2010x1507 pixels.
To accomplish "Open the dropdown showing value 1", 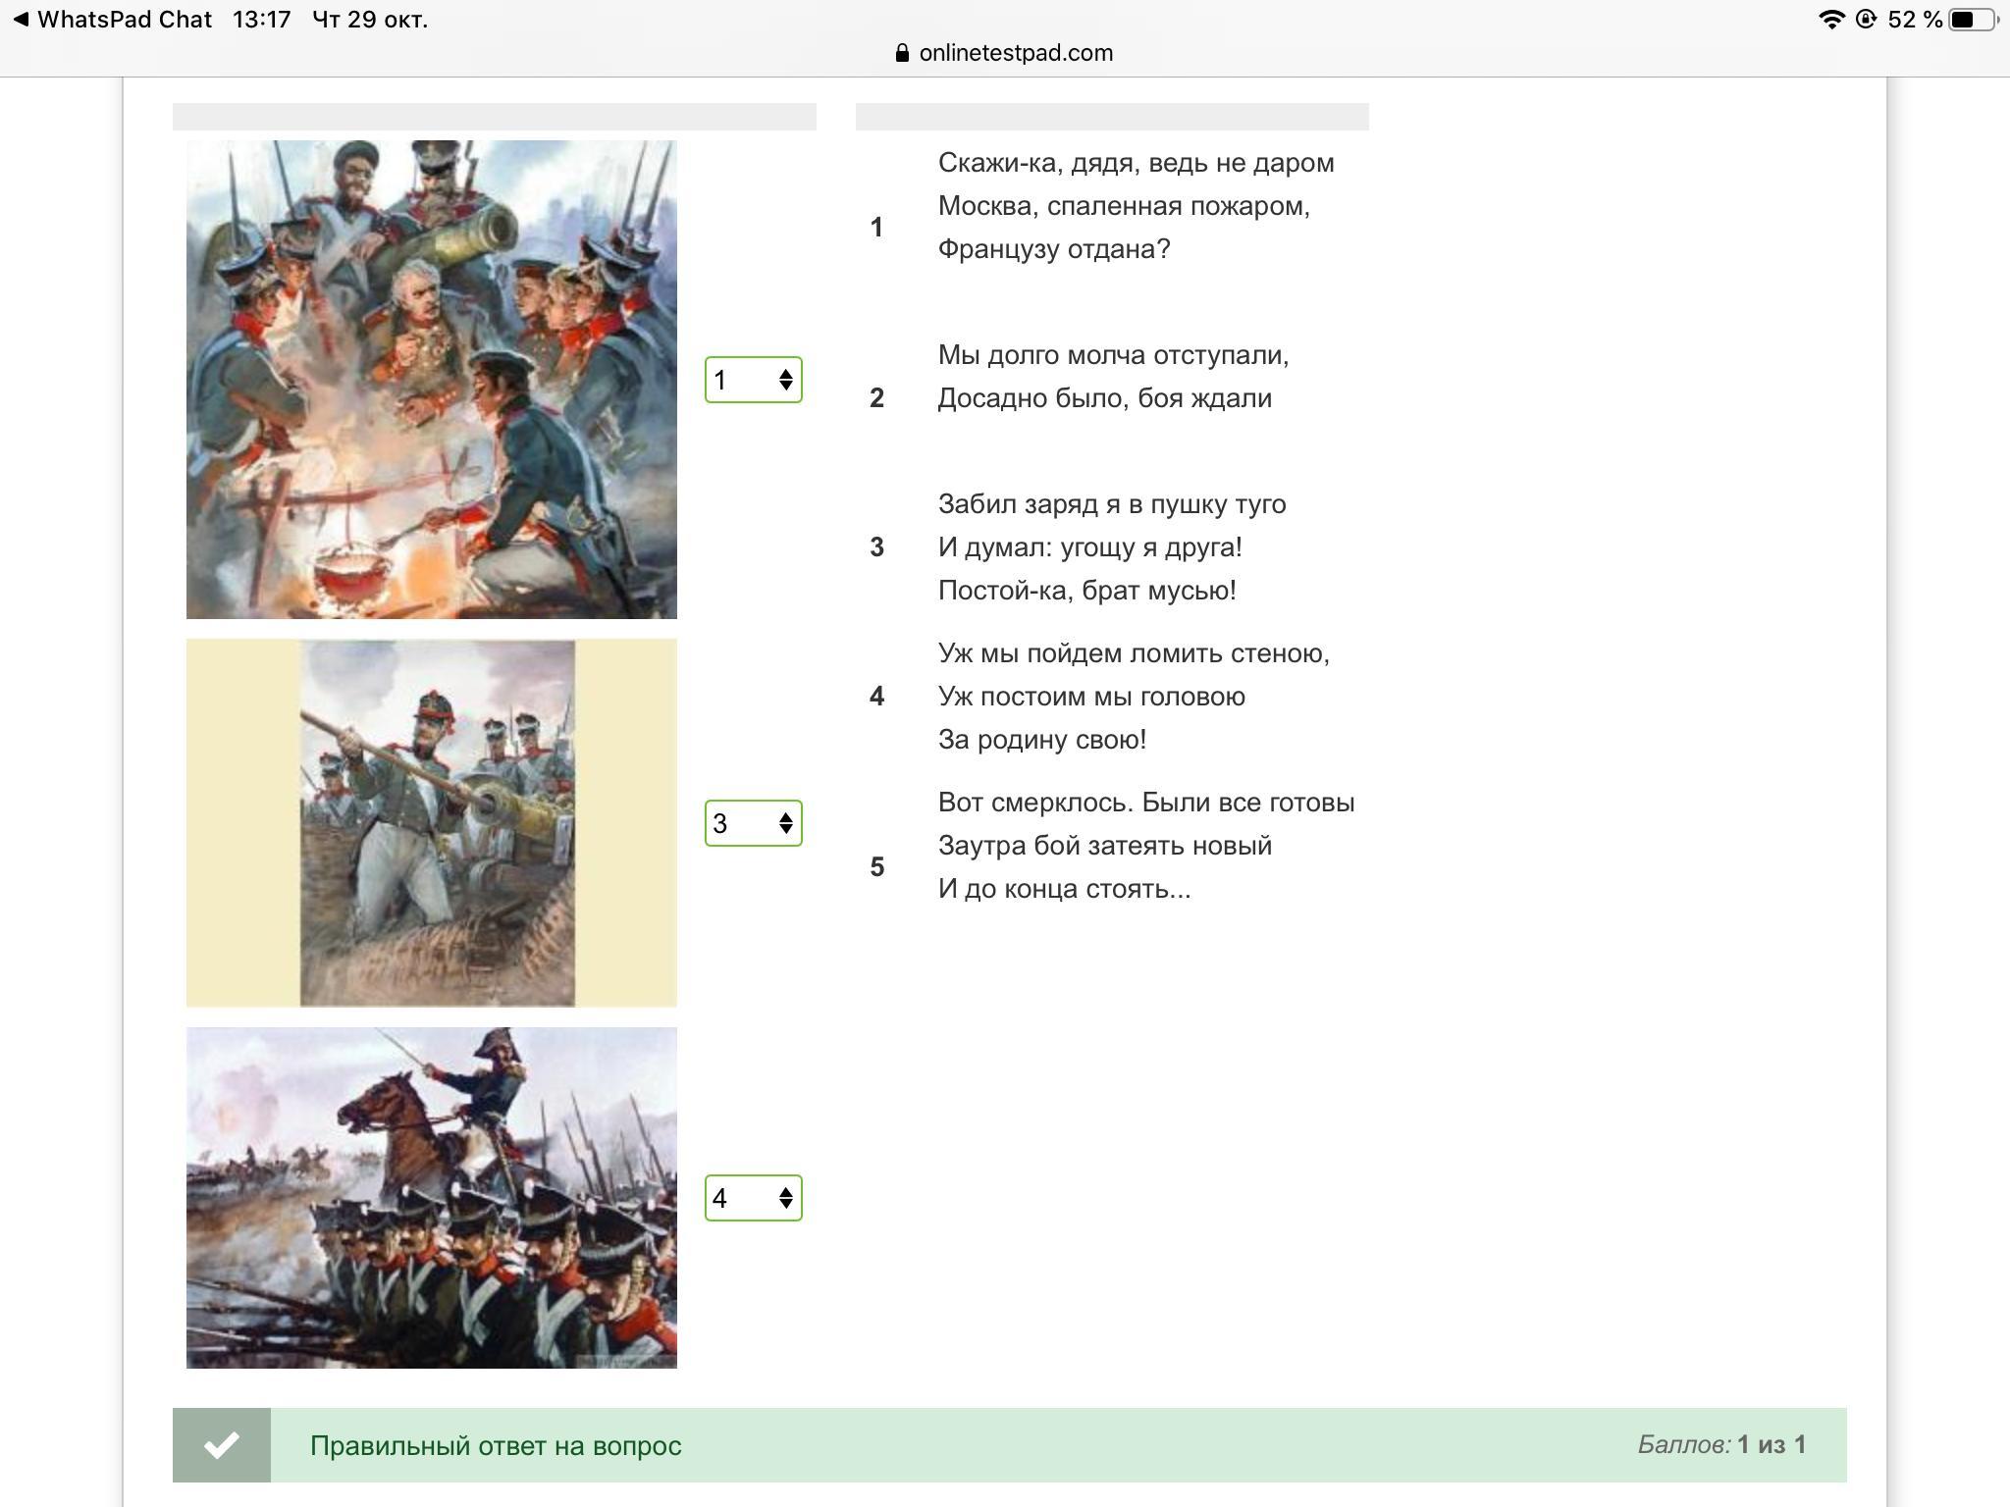I will tap(753, 380).
